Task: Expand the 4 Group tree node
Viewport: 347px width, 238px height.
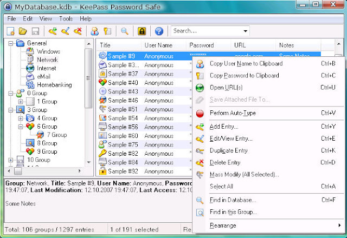Action: pos(21,118)
